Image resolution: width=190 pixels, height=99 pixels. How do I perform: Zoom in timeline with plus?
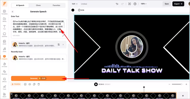click(x=186, y=84)
